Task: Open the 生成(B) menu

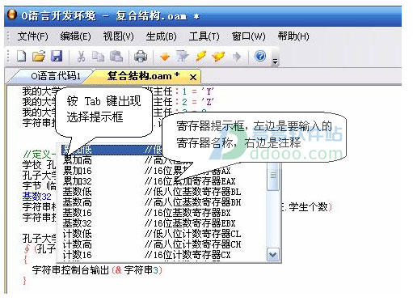Action: (161, 36)
